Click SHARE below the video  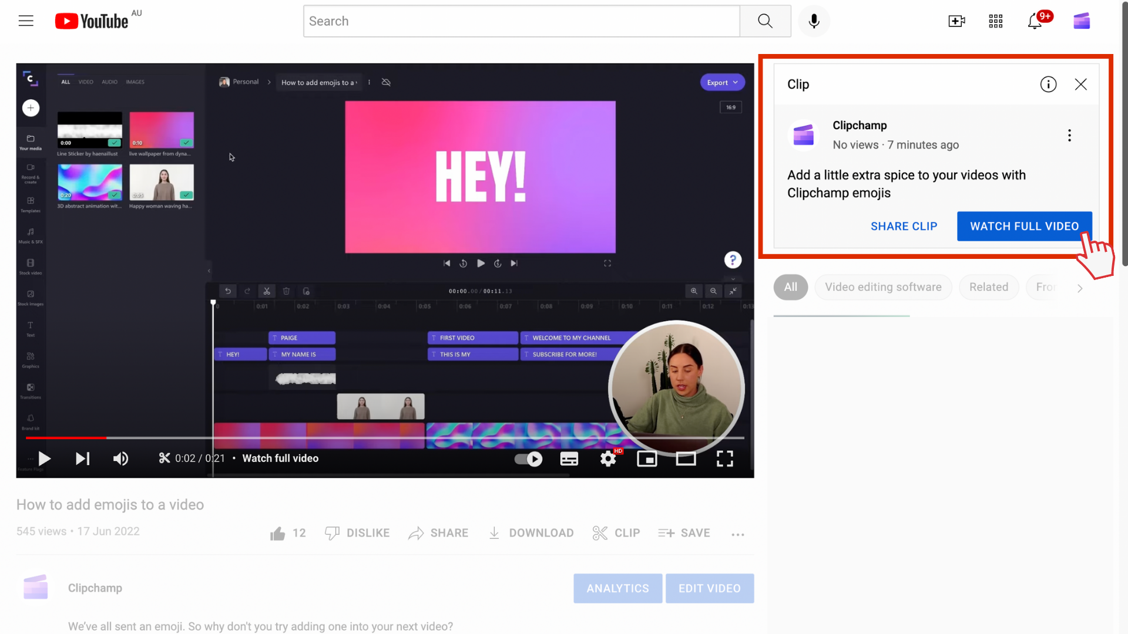(438, 533)
